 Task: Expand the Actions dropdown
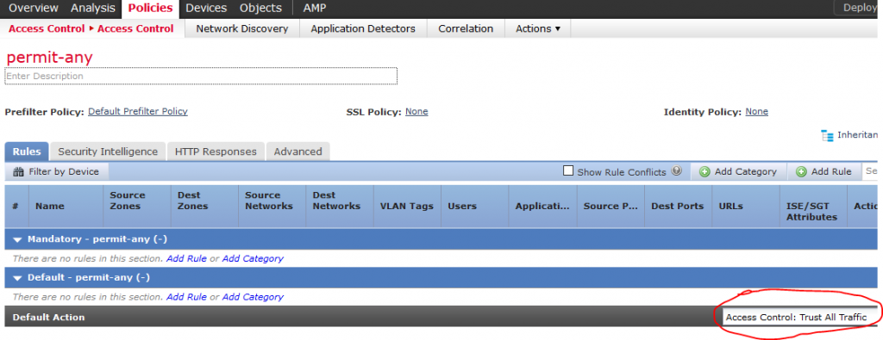pyautogui.click(x=538, y=28)
